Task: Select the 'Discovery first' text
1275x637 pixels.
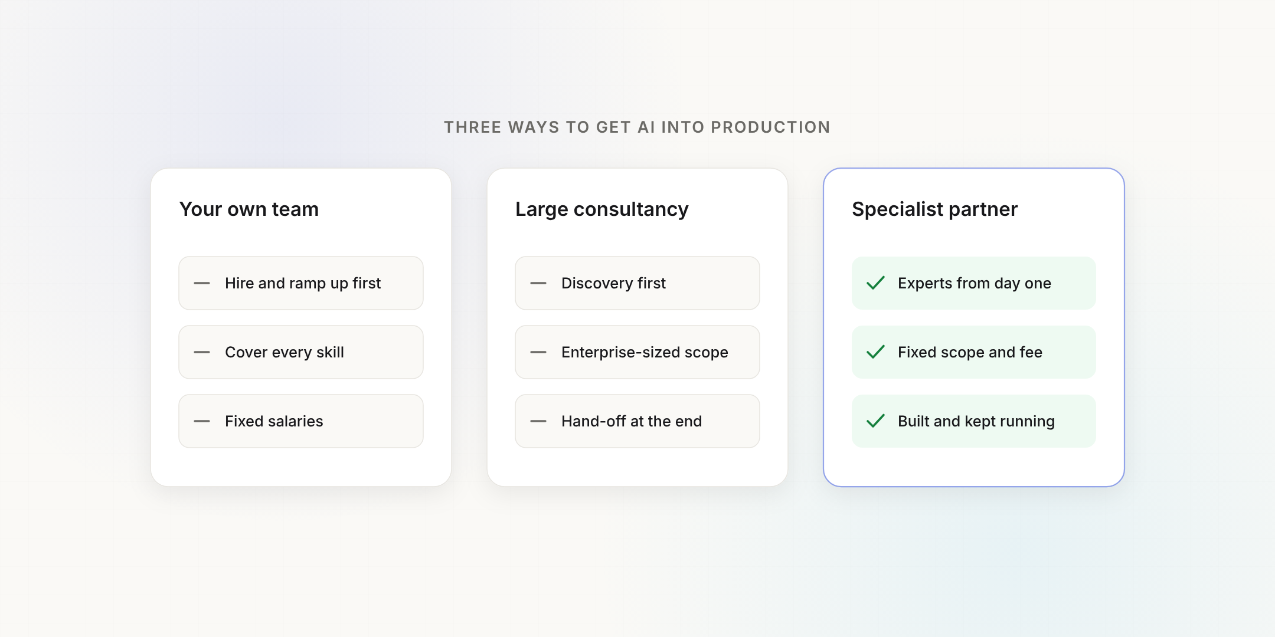Action: pyautogui.click(x=613, y=284)
